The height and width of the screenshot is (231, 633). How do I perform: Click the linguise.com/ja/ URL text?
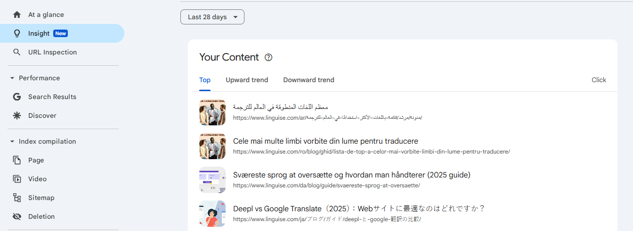327,219
